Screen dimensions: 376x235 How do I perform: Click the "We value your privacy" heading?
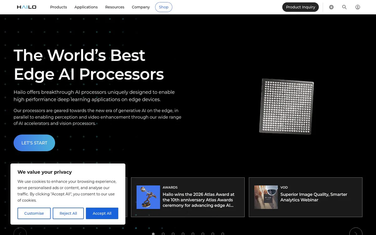44,172
